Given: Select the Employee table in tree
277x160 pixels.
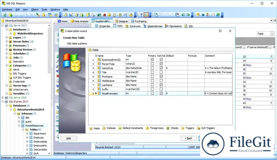Looking at the screenshot, I should tap(38, 138).
